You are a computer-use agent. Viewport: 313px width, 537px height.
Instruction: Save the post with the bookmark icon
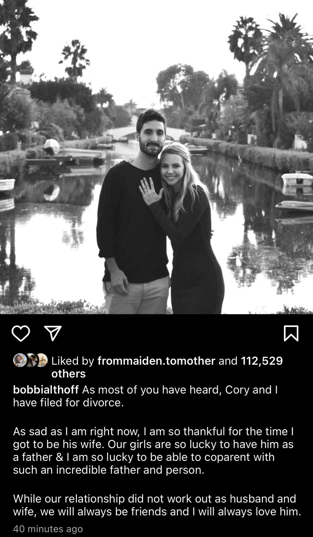pos(291,333)
